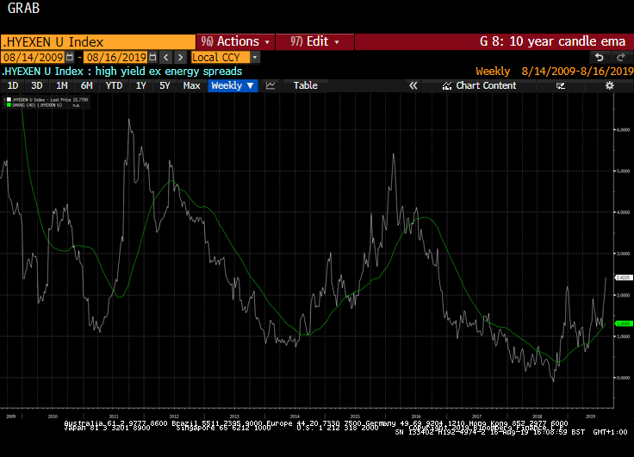Click the 2012 x-axis year label
634x457 pixels.
pos(174,416)
